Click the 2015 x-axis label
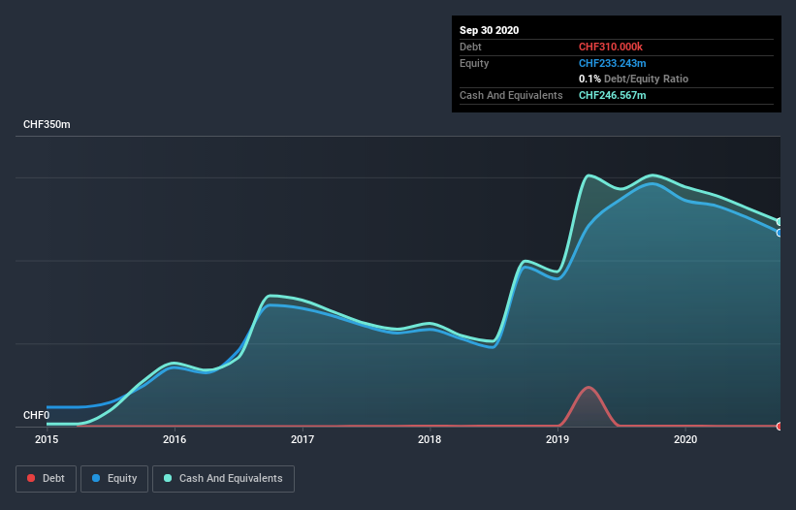This screenshot has width=796, height=510. click(x=47, y=439)
